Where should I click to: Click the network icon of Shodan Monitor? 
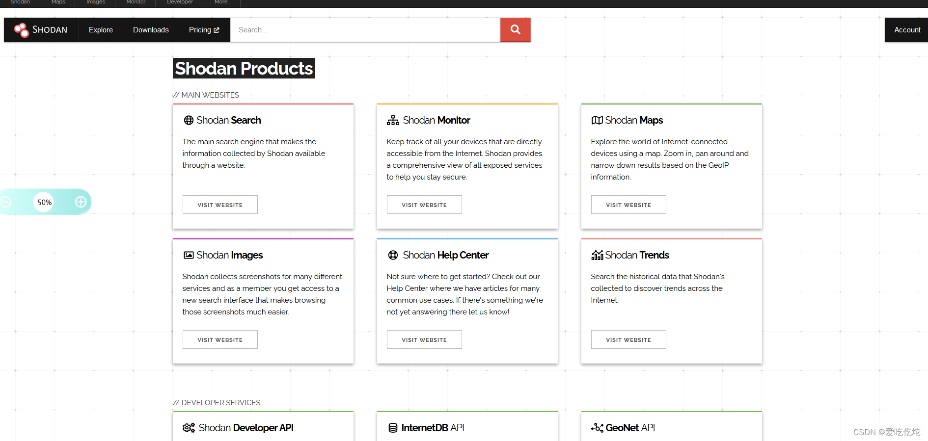(x=393, y=120)
